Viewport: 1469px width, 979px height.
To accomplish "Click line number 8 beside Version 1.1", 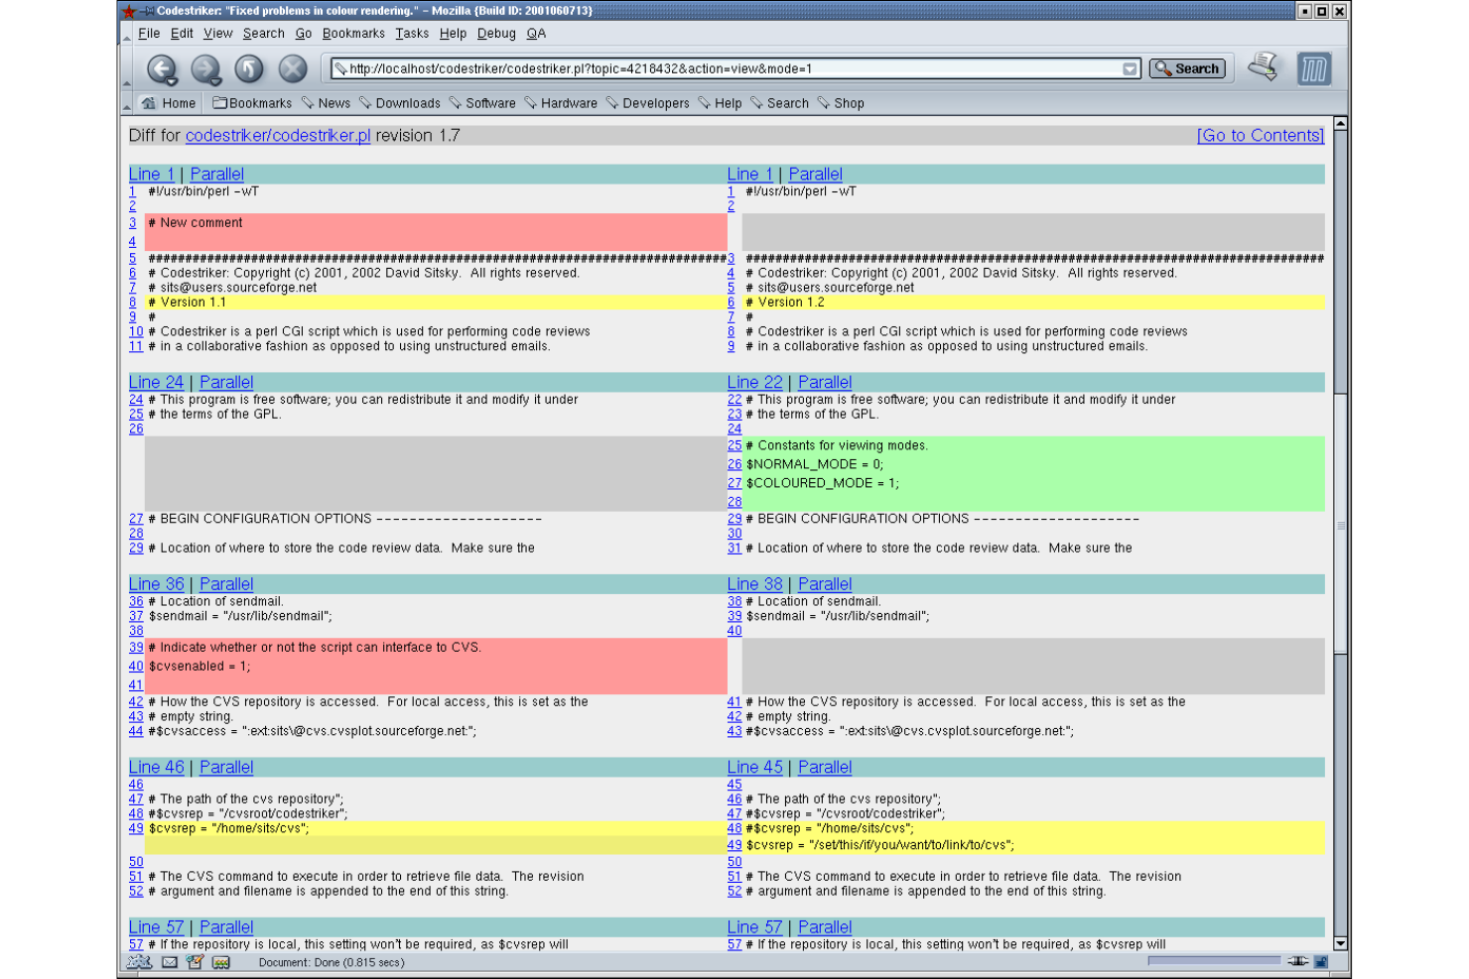I will (132, 303).
